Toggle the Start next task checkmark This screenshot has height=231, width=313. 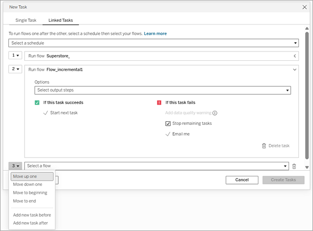pyautogui.click(x=46, y=113)
